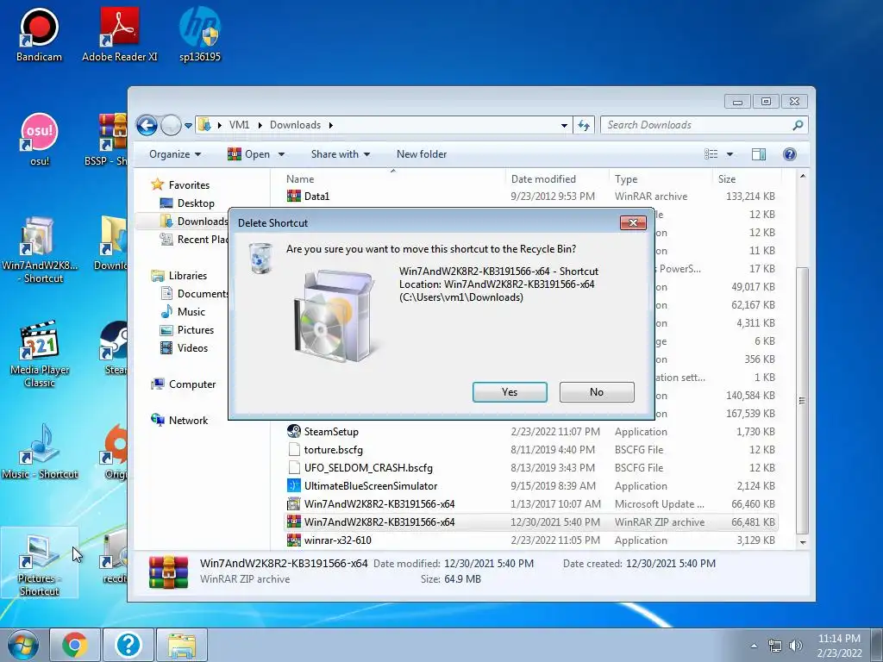Select Favorites in navigation pane
The width and height of the screenshot is (883, 662).
pyautogui.click(x=181, y=184)
